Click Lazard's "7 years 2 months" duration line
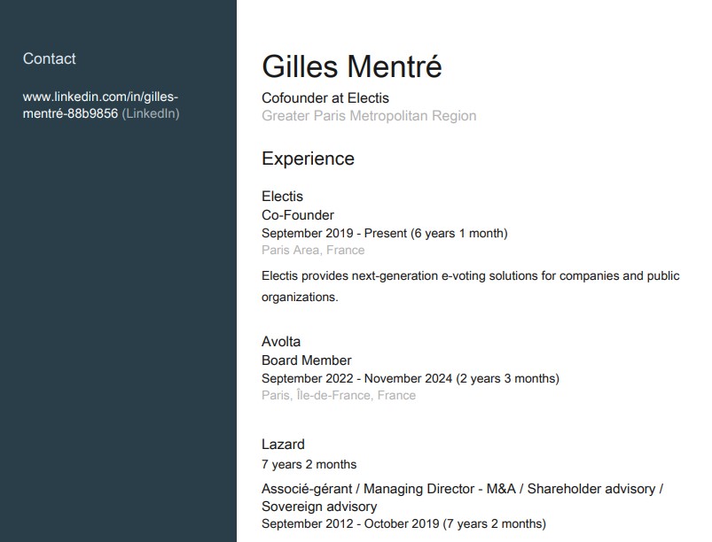712x542 pixels. coord(309,464)
